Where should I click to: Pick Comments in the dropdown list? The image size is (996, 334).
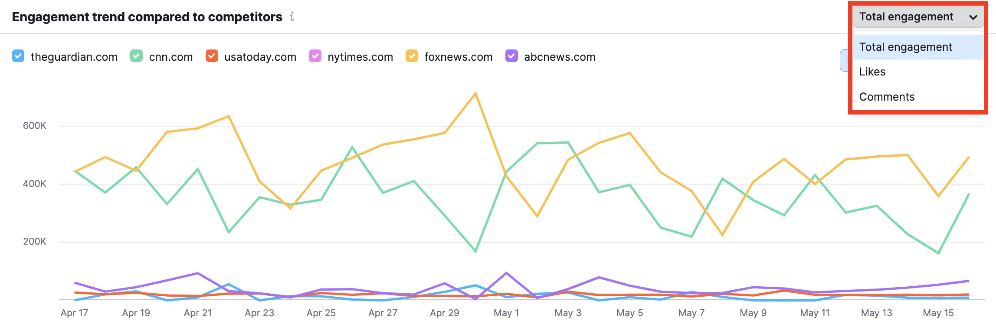point(887,97)
